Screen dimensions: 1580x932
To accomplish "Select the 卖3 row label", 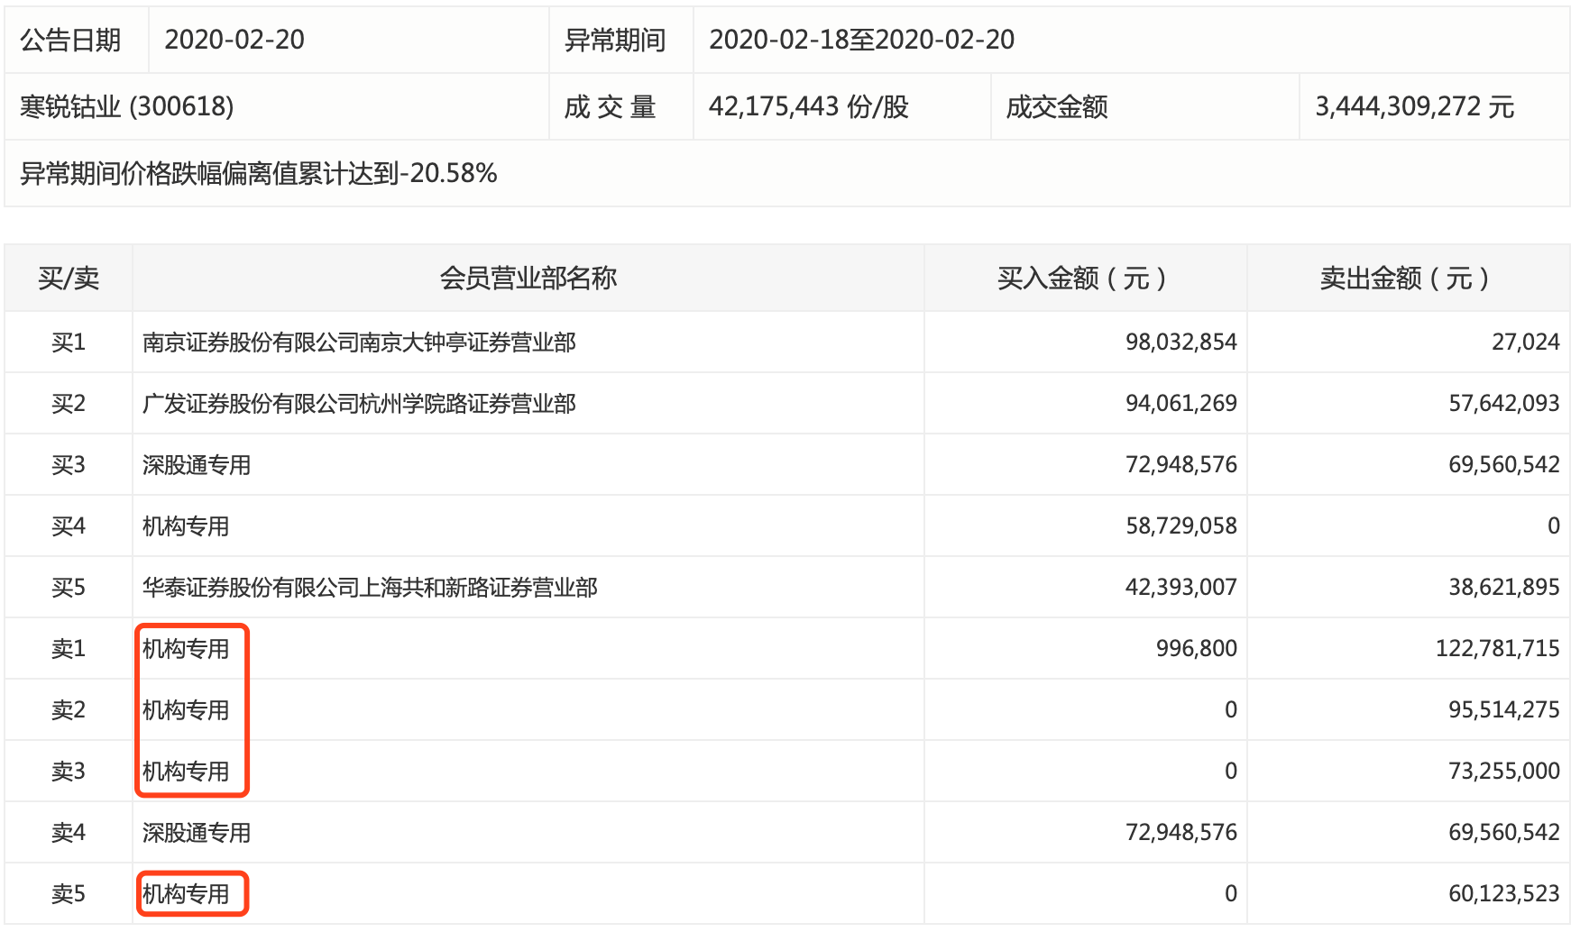I will click(69, 771).
